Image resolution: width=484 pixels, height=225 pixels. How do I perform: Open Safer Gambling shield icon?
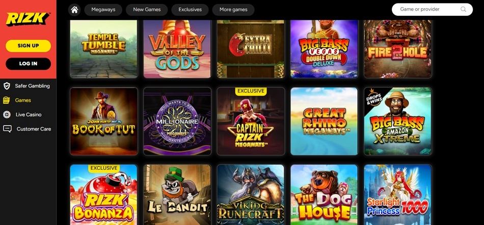[7, 86]
